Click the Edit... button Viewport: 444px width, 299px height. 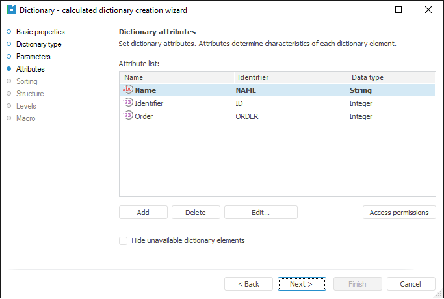261,213
